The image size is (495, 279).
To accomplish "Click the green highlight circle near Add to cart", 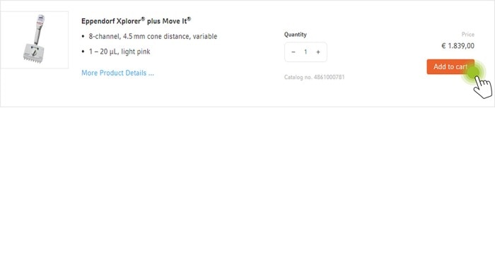I will 473,73.
